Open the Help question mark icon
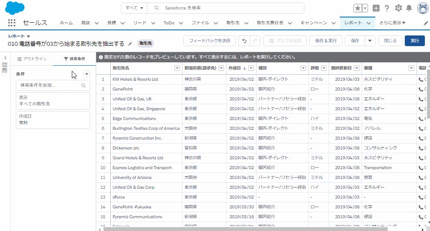Viewport: 430px width, 231px height. pyautogui.click(x=387, y=8)
